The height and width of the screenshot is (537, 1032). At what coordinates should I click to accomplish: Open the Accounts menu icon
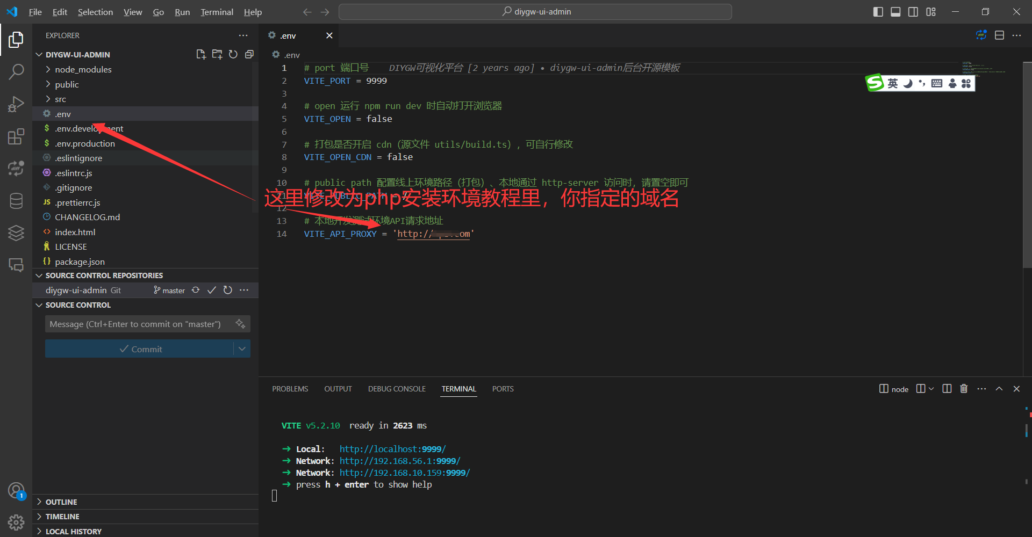16,490
